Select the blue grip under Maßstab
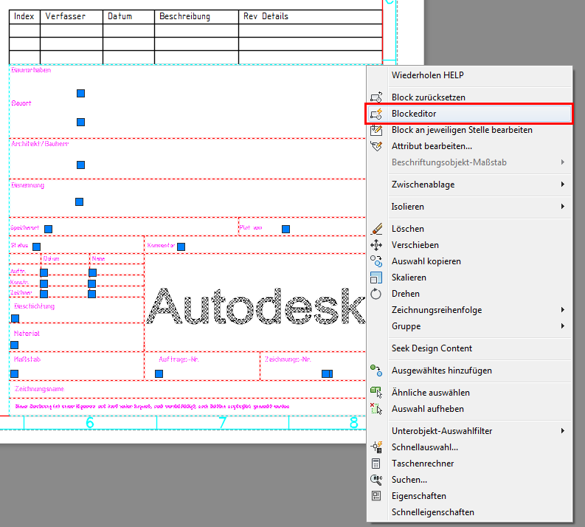 coord(14,373)
